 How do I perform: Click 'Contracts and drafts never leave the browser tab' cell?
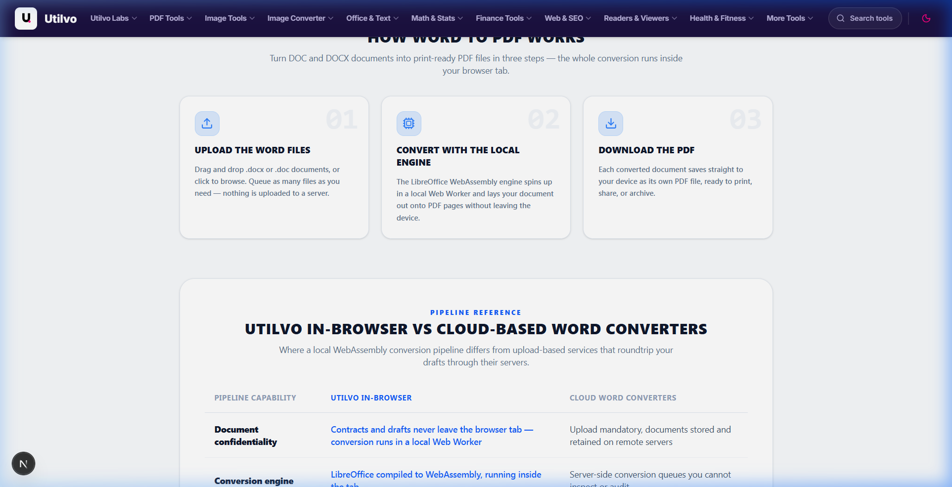[x=432, y=436]
